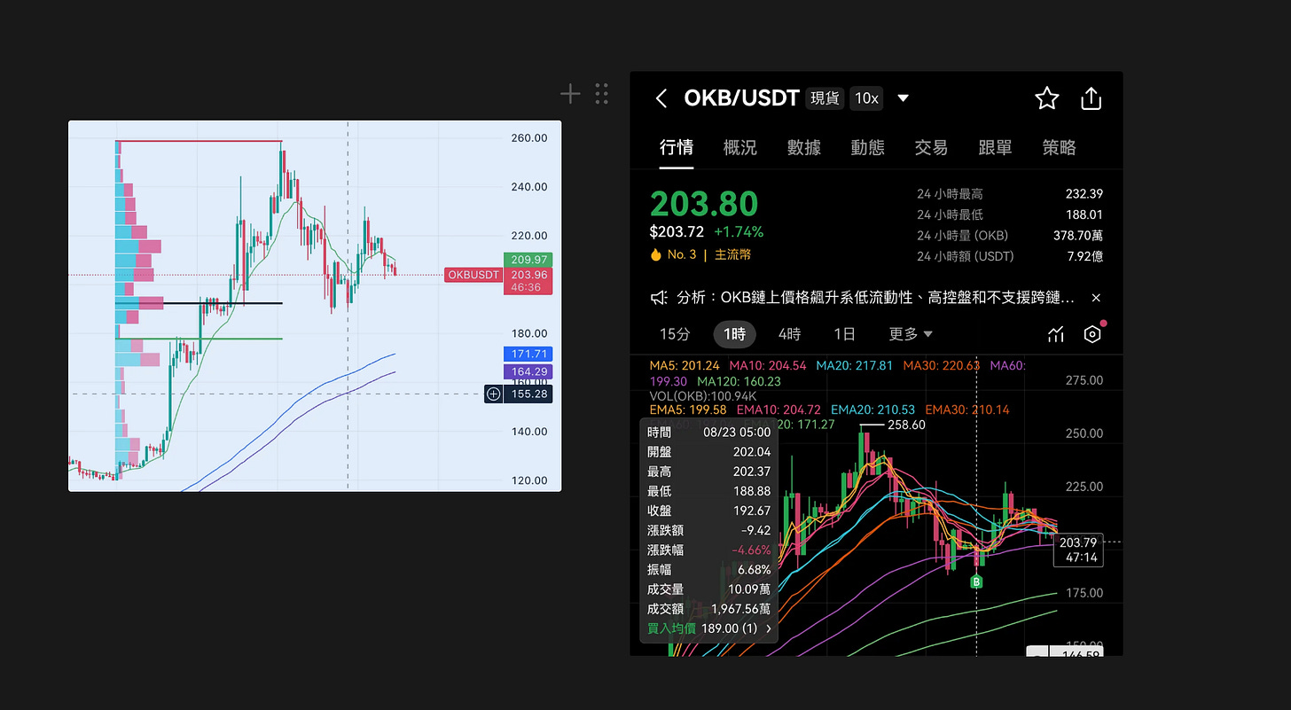Image resolution: width=1291 pixels, height=710 pixels.
Task: Click the 258.60 high price annotation
Action: pos(906,425)
